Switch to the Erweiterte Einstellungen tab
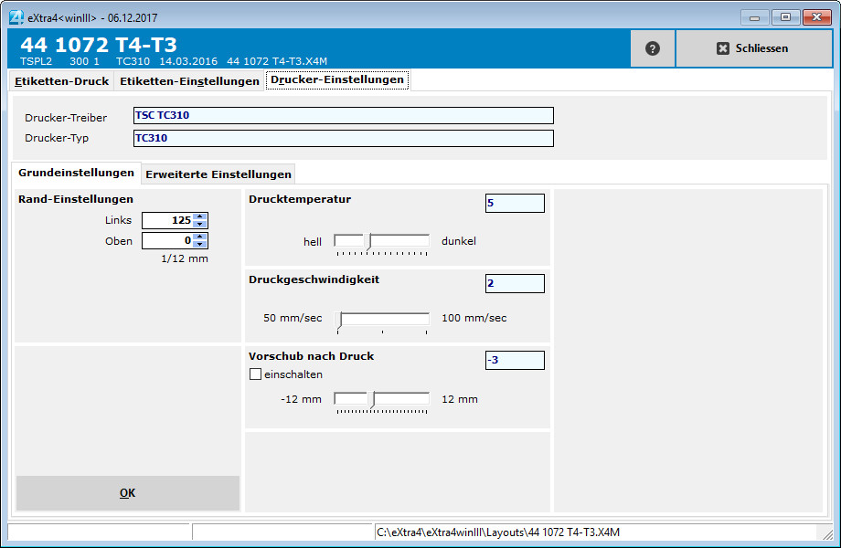Image resolution: width=841 pixels, height=548 pixels. (218, 174)
